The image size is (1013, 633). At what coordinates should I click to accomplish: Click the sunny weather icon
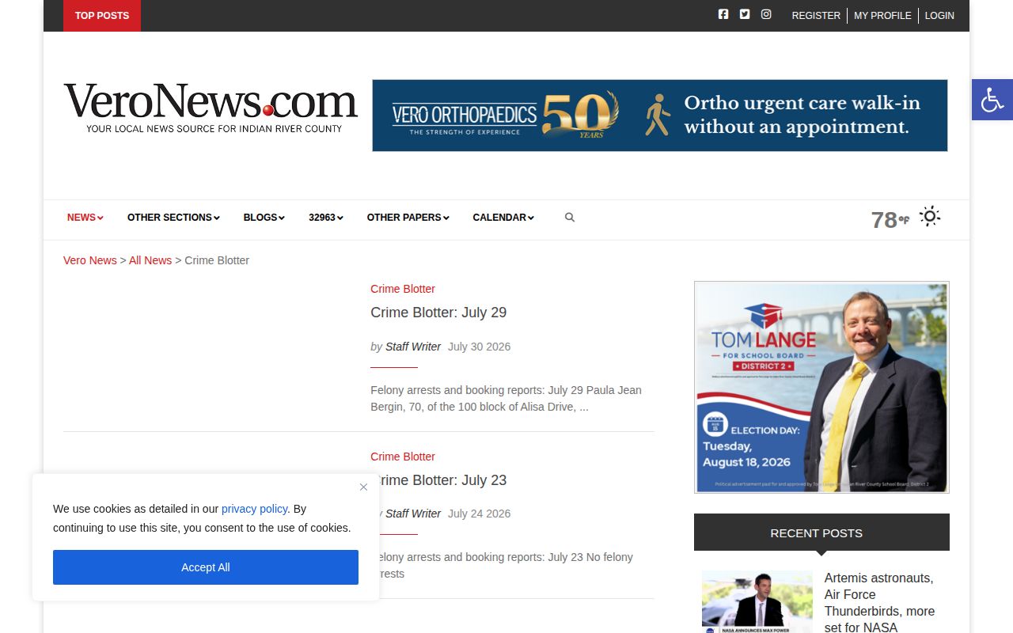(x=930, y=216)
